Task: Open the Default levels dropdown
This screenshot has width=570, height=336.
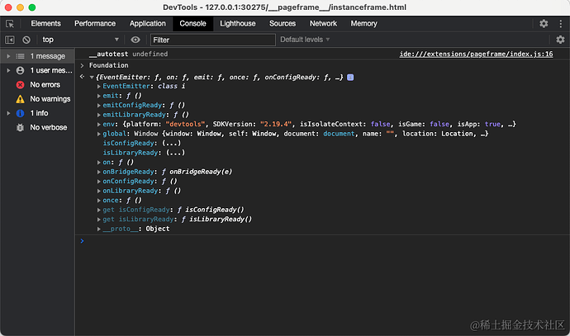Action: pyautogui.click(x=305, y=40)
